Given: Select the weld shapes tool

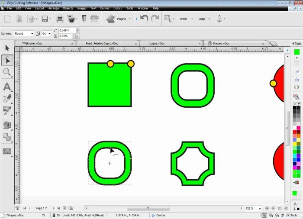Looking at the screenshot, I should 7,137.
